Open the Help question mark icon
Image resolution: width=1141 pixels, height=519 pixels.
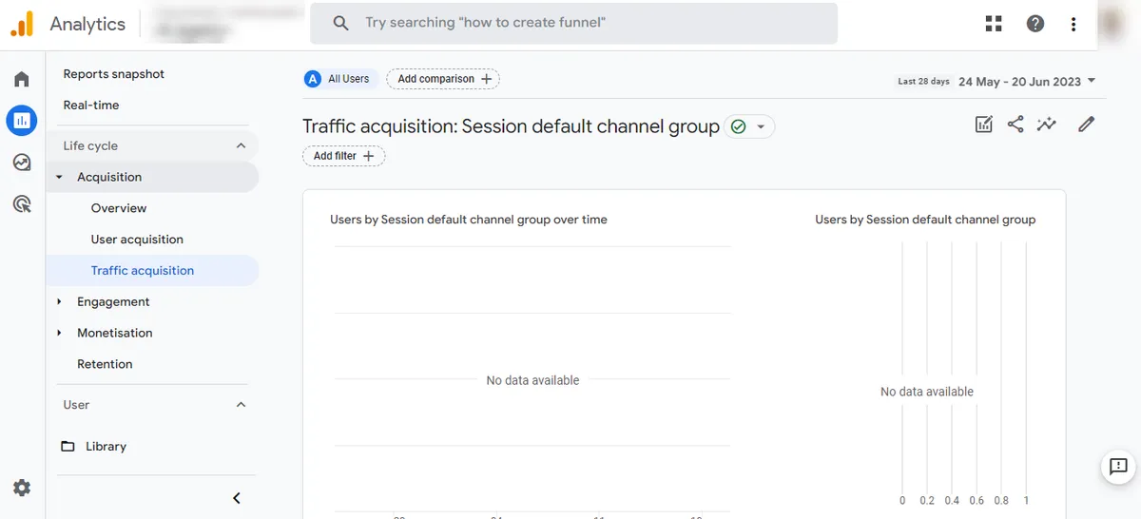point(1035,24)
